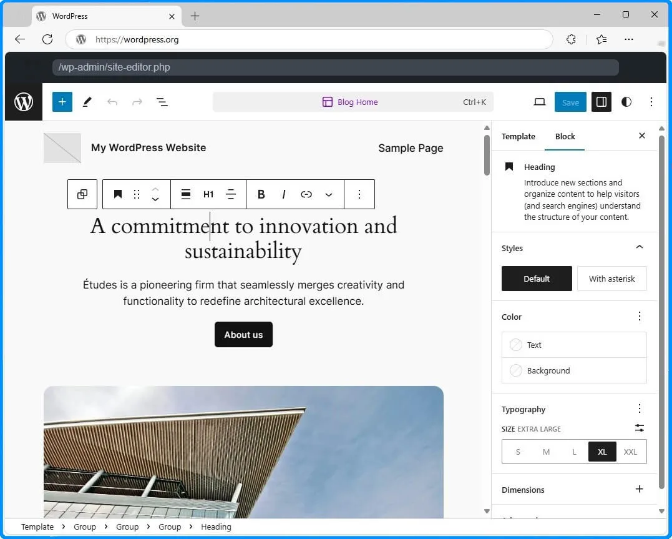Select parent Group block button

click(82, 194)
